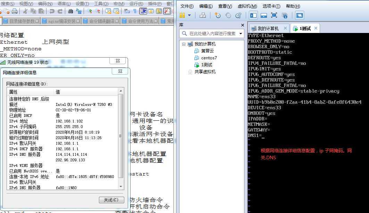
Task: Close the 网络连接详细信息 dialog
Action: tap(120, 71)
